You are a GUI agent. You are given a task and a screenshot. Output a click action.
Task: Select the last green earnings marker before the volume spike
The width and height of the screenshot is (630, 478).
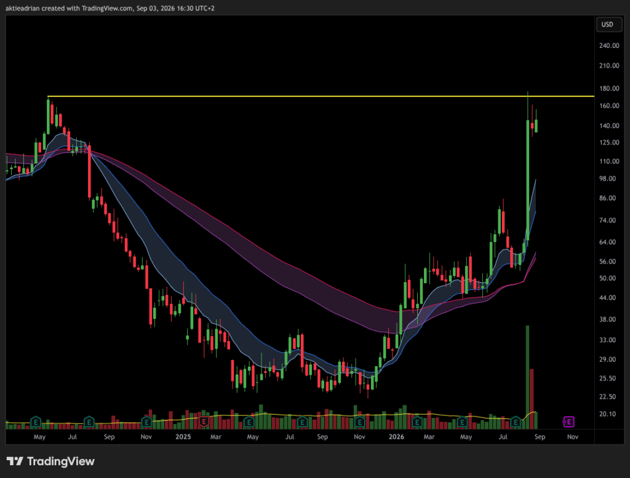[516, 422]
